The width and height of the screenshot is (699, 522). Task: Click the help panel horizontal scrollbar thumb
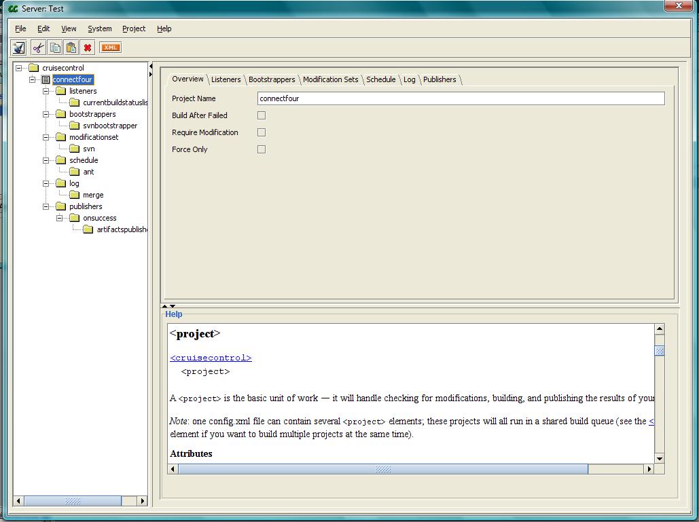point(383,469)
